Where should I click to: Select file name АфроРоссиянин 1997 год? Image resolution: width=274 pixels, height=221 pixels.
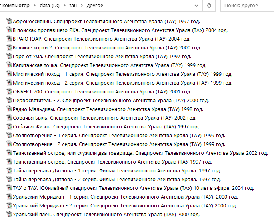point(106,22)
